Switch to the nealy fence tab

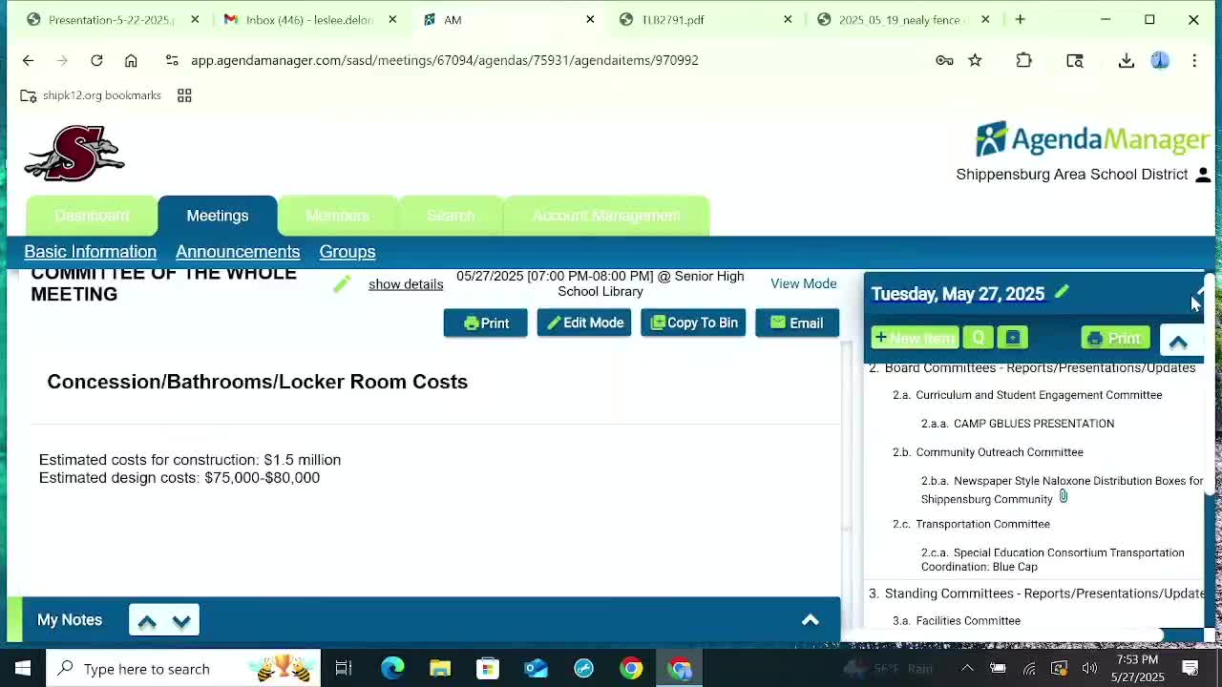click(x=901, y=19)
